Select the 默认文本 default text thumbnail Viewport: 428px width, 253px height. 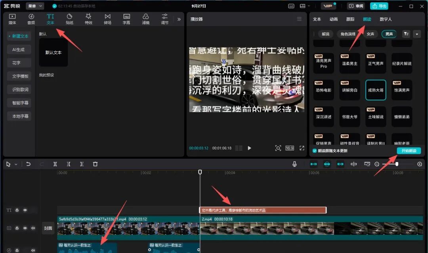(x=53, y=53)
